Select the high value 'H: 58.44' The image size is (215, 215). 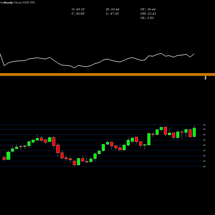[x=113, y=9]
